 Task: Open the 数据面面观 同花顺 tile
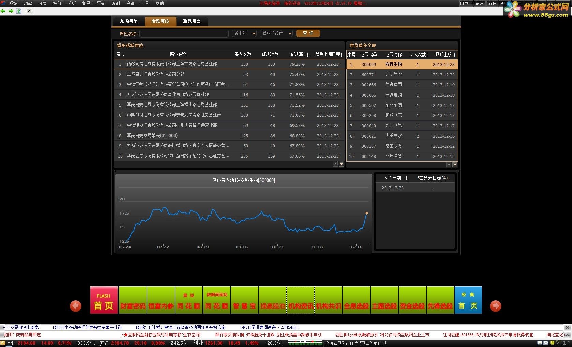[217, 300]
